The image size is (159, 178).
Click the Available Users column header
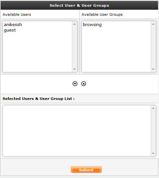[17, 14]
